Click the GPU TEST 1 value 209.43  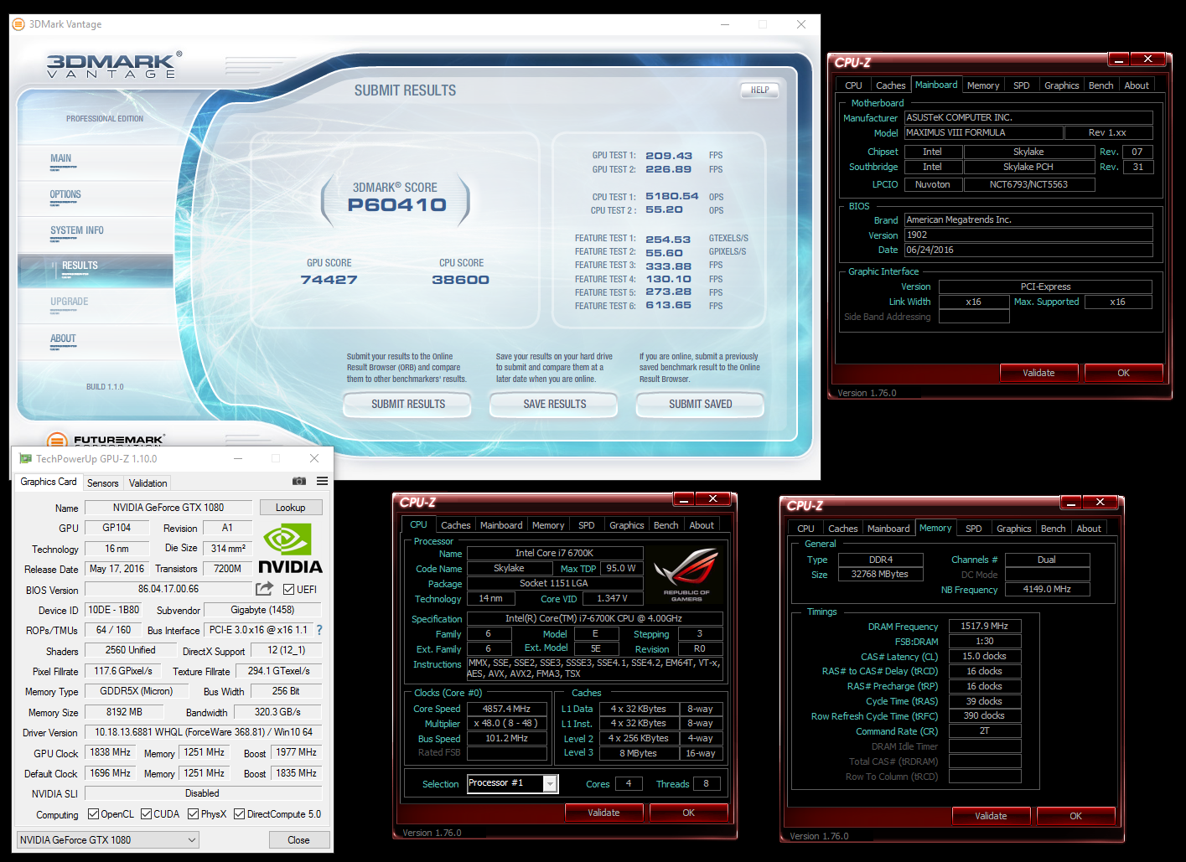[x=669, y=156]
